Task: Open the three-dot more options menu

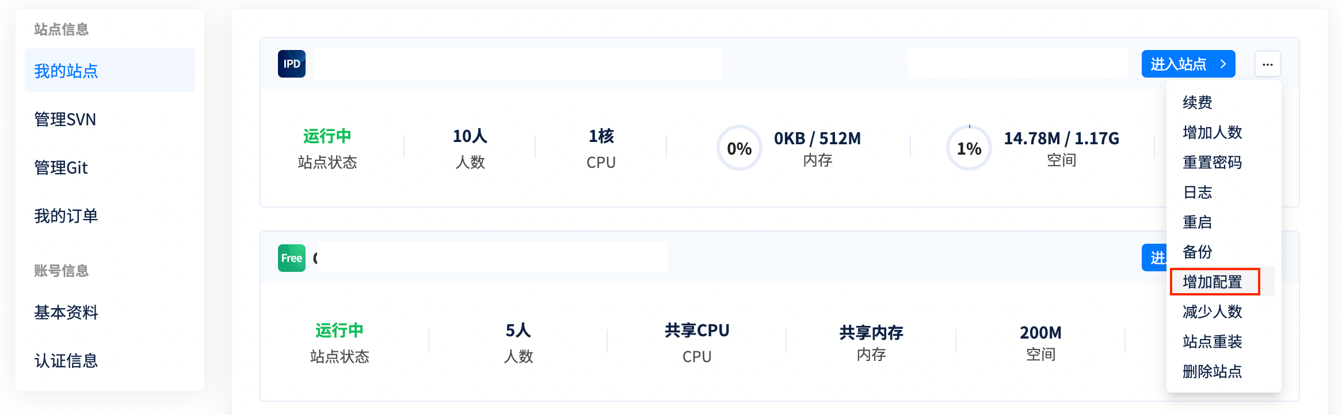Action: (1267, 64)
